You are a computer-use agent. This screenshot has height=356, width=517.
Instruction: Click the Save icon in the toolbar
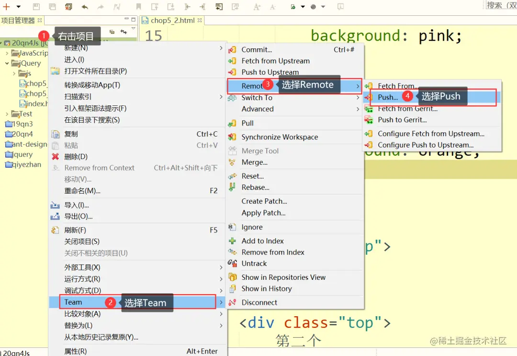[x=36, y=7]
